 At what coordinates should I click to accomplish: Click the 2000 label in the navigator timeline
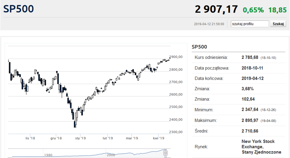(111, 155)
